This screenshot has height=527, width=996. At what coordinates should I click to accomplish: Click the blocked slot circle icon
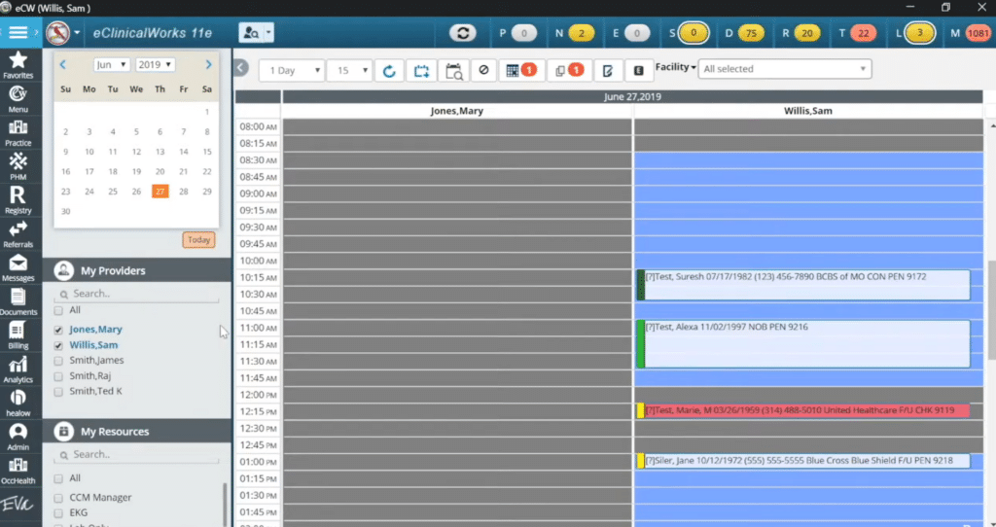(x=483, y=70)
